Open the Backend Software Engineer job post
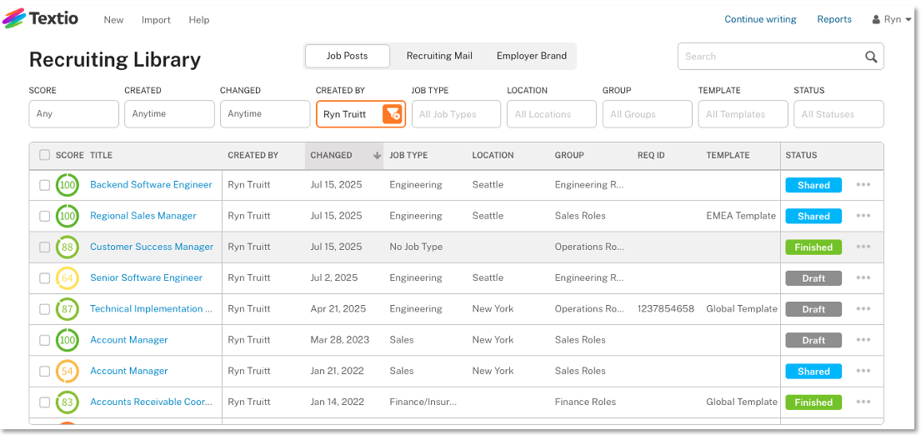921x435 pixels. [151, 184]
